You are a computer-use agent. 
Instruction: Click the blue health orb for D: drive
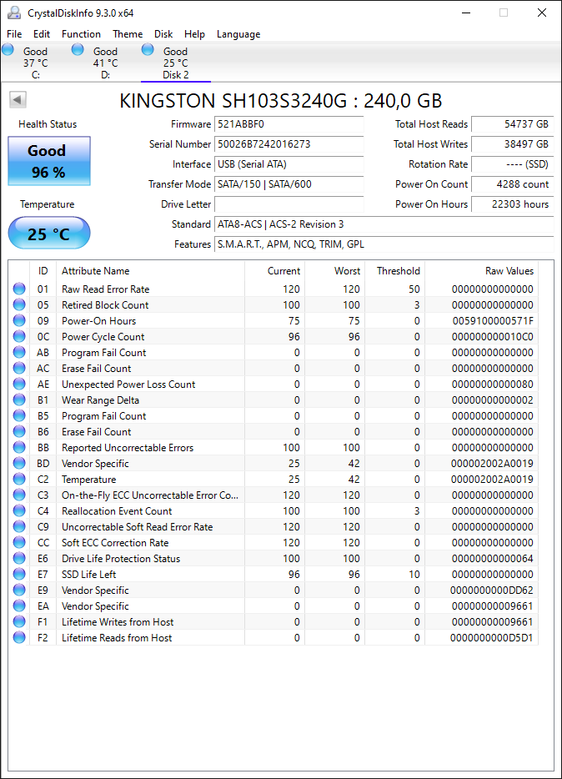pos(78,49)
